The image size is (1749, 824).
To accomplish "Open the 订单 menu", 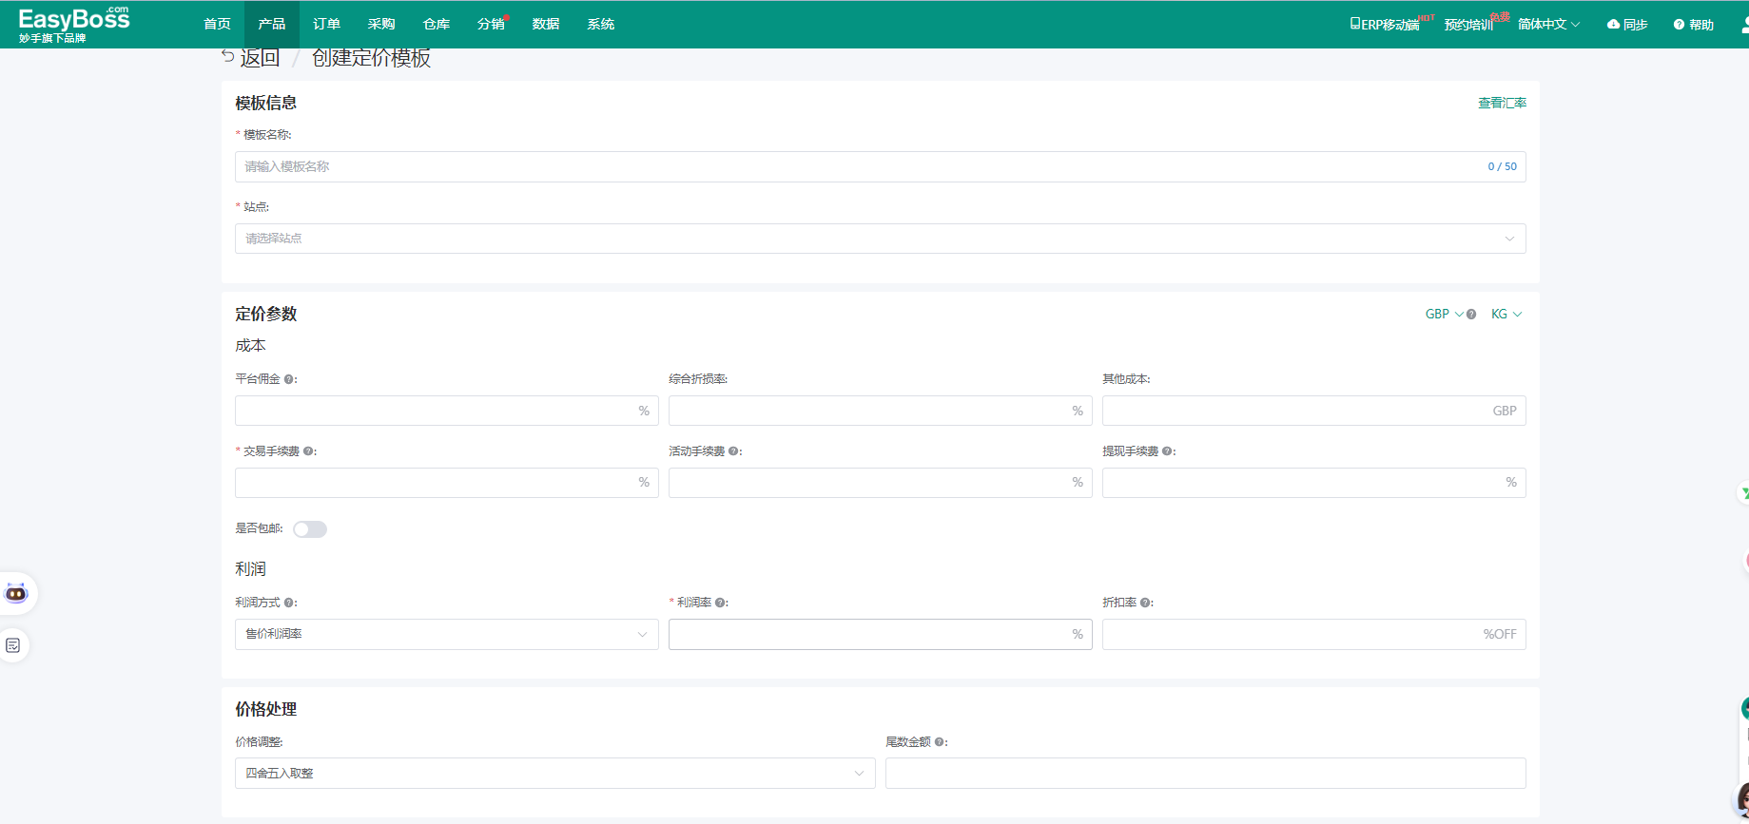I will point(326,24).
